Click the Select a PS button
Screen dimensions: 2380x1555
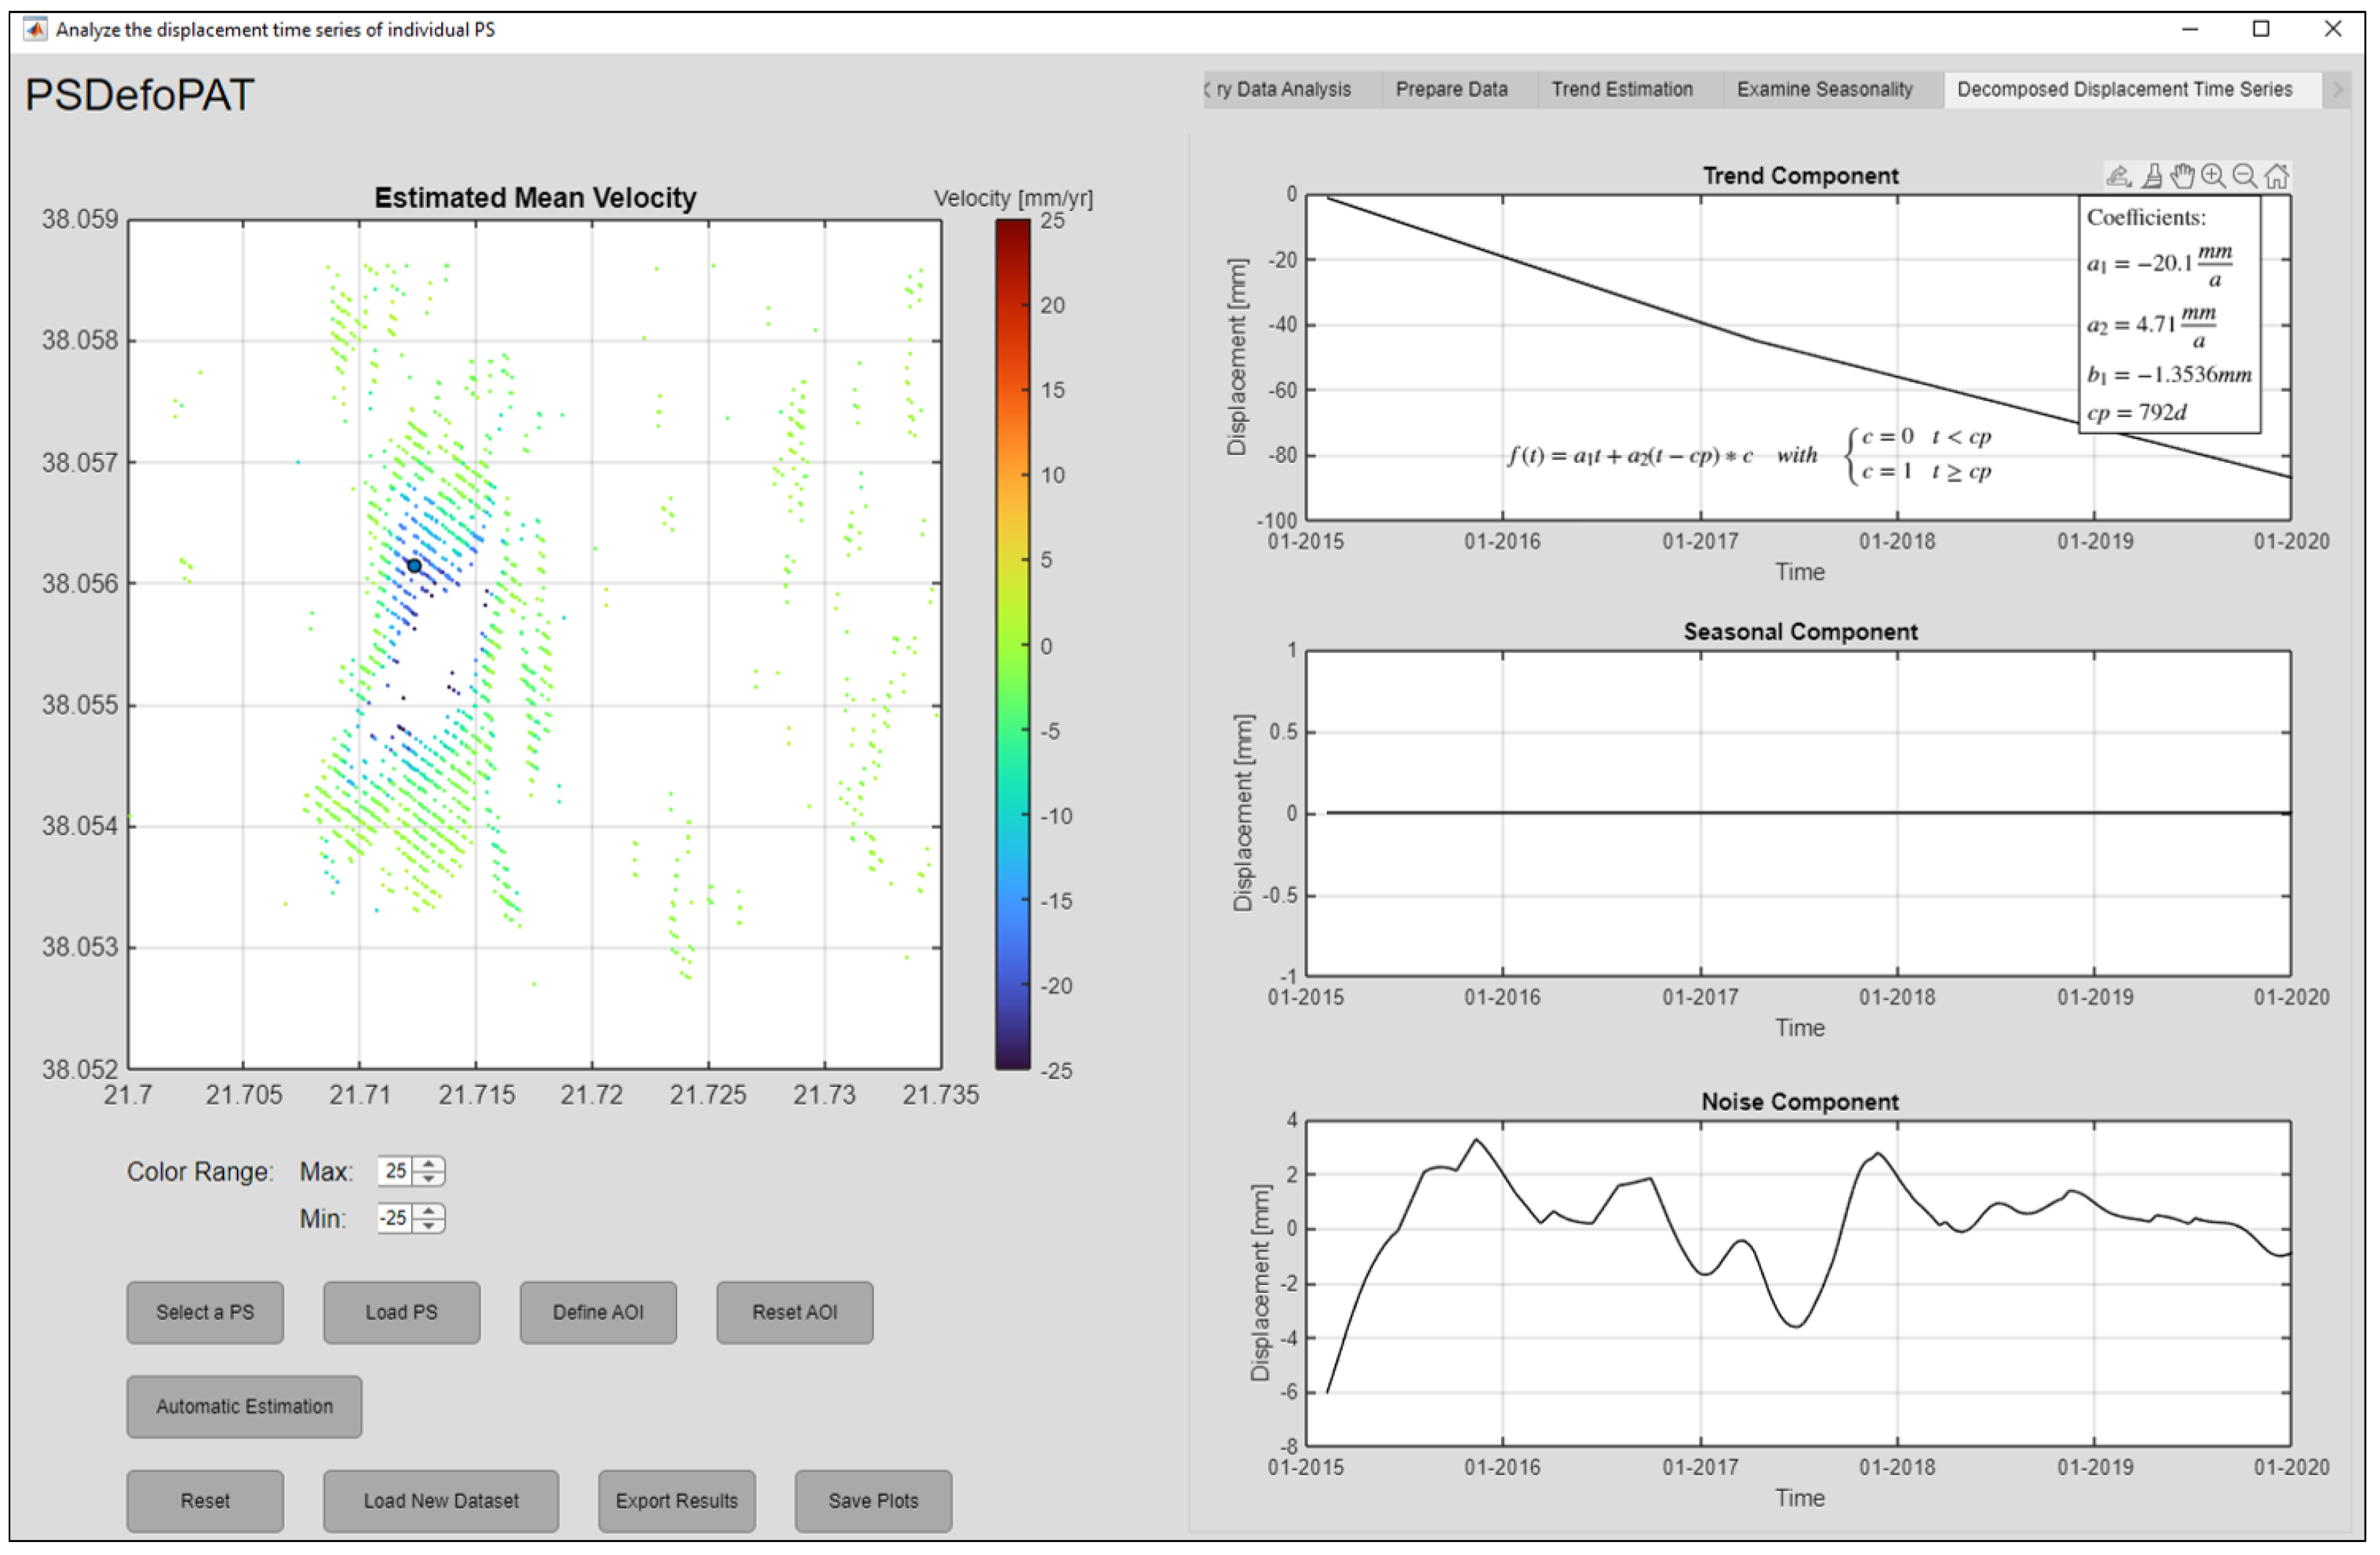205,1312
